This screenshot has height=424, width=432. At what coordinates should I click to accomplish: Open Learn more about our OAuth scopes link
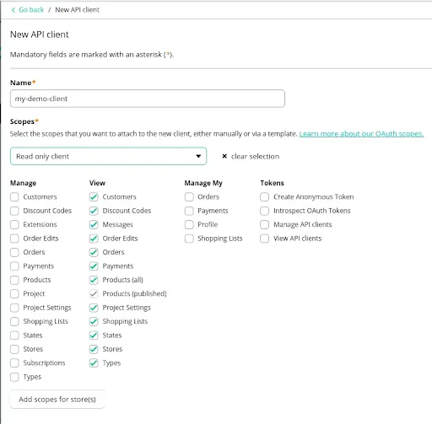click(x=361, y=134)
